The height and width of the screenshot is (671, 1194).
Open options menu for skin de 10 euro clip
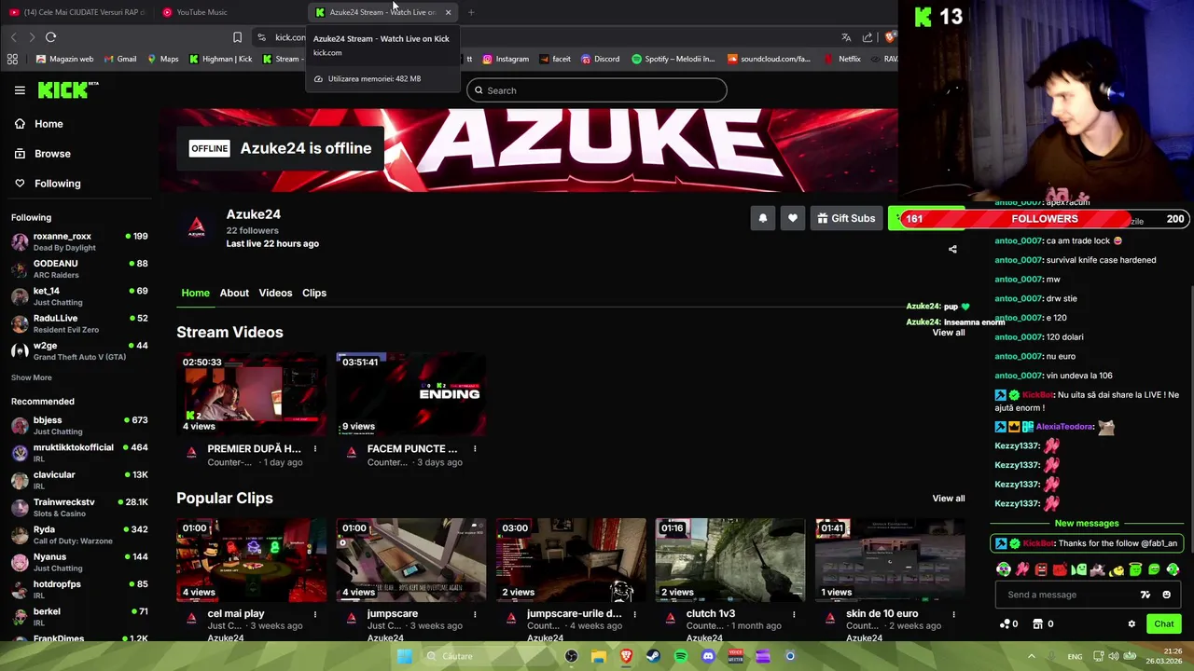tap(953, 614)
